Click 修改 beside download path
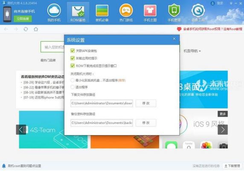This screenshot has height=171, width=244. (146, 103)
